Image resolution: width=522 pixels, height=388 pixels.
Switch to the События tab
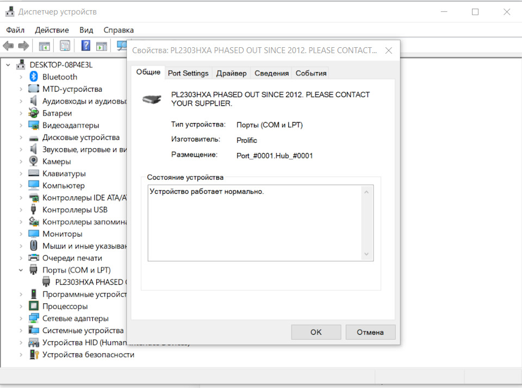[x=311, y=73]
